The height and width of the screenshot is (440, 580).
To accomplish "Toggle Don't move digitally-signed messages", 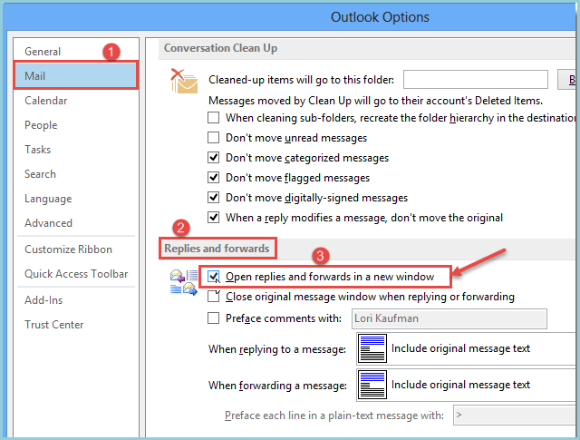I will point(214,198).
